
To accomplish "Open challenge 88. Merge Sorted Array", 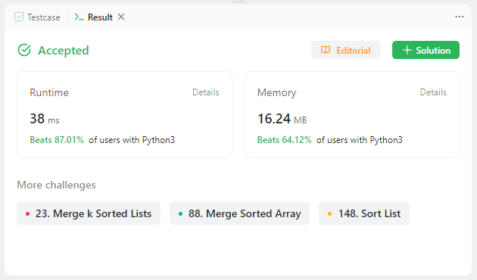I will pyautogui.click(x=239, y=213).
